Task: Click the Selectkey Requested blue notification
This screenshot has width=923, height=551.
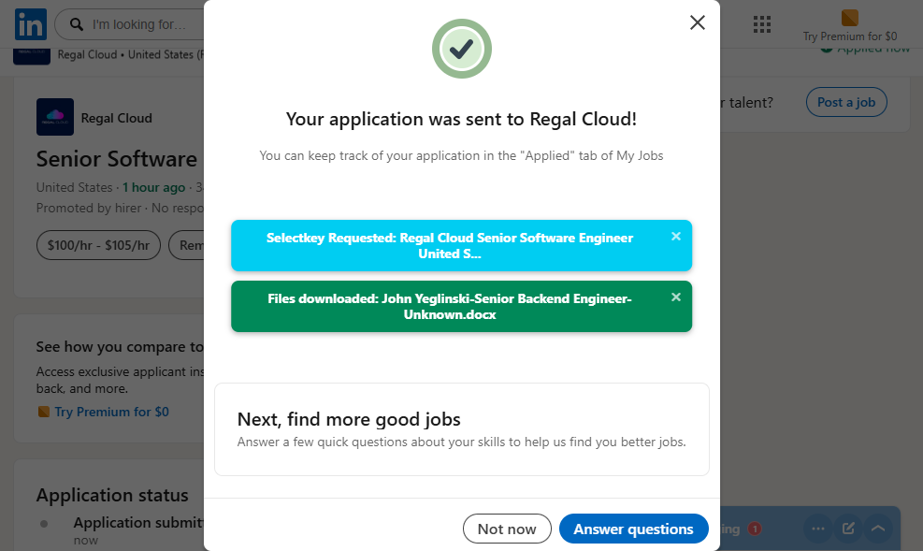Action: [450, 245]
